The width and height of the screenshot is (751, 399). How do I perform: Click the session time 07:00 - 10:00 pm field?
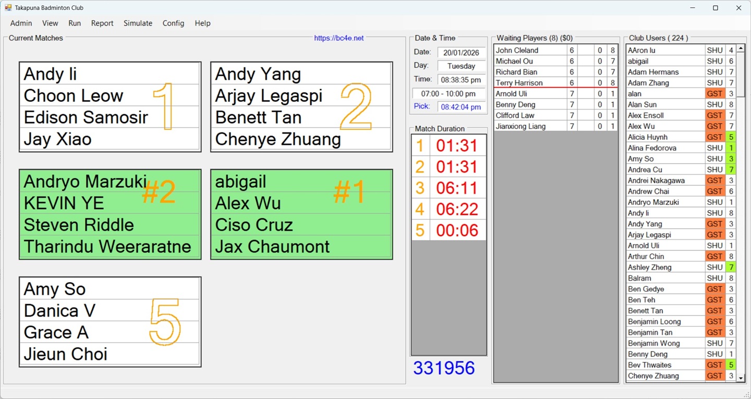click(x=449, y=94)
